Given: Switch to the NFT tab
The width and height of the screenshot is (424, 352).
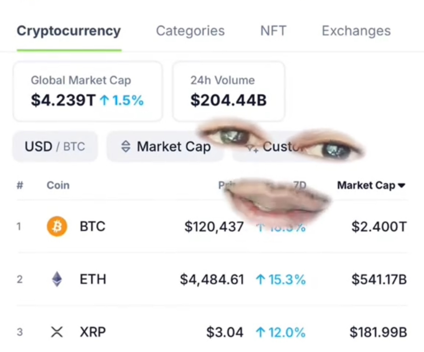Looking at the screenshot, I should coord(273,31).
